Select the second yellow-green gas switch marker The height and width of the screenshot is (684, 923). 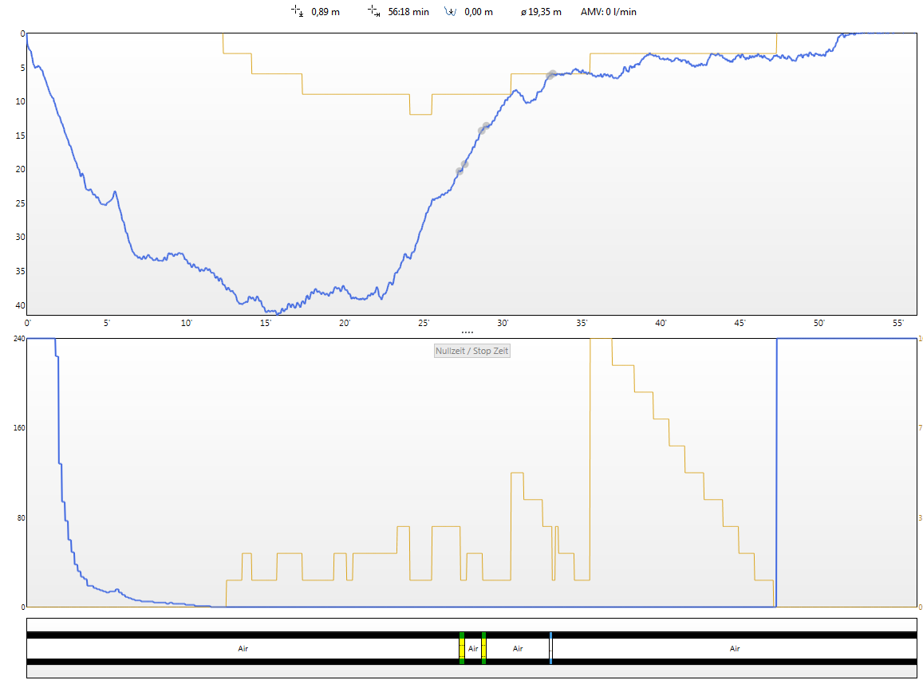coord(483,648)
